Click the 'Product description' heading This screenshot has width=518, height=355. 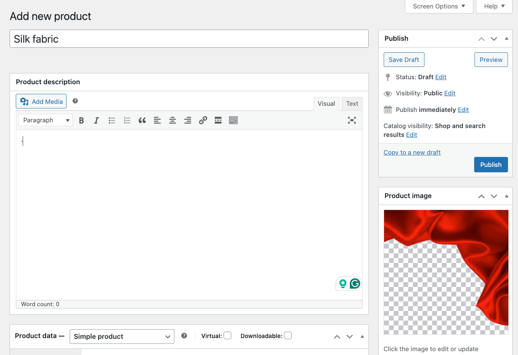(48, 82)
